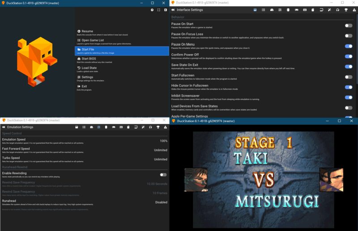Viewport: 358px width, 231px height.
Task: Toggle fullscreen icon in main menu window
Action: tap(159, 10)
